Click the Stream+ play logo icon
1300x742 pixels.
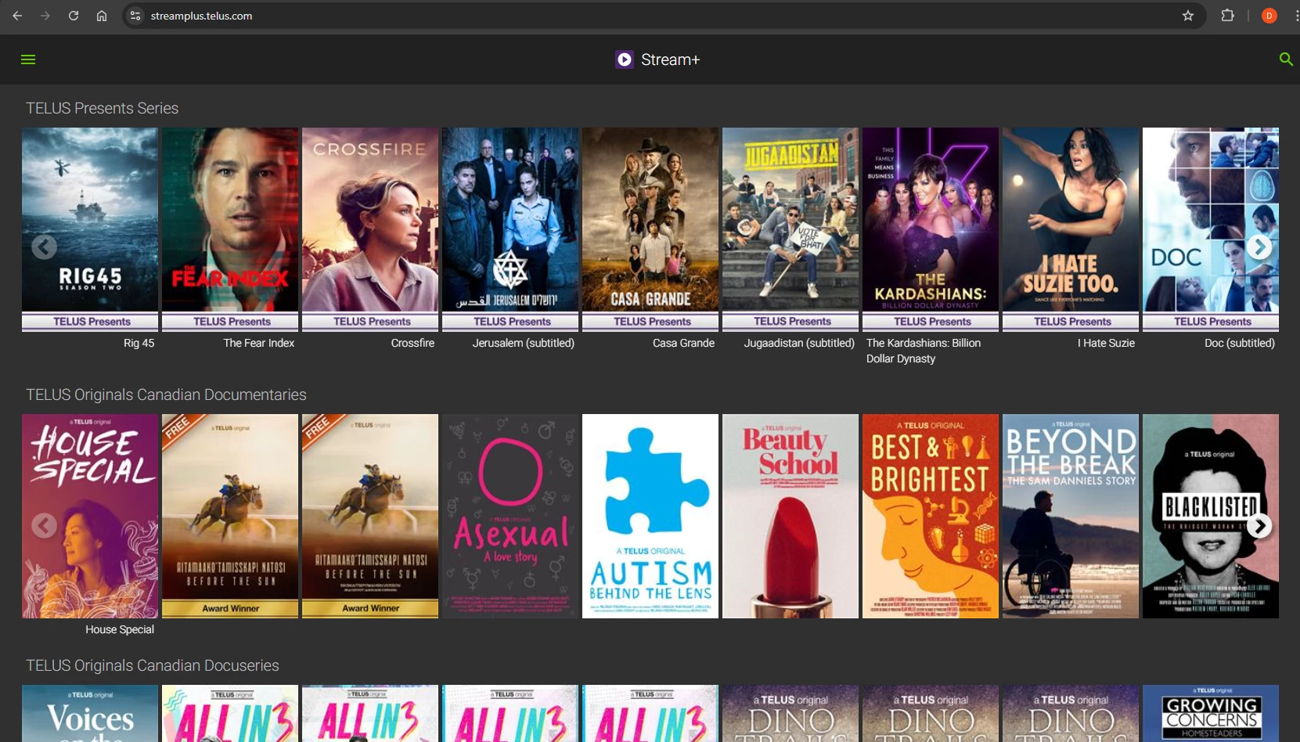(x=624, y=59)
